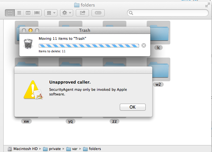Click OK in Unapproved caller dialog
This screenshot has width=212, height=152.
[x=133, y=107]
